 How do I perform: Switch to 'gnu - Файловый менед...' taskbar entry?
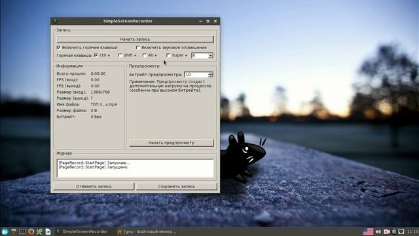click(x=147, y=231)
